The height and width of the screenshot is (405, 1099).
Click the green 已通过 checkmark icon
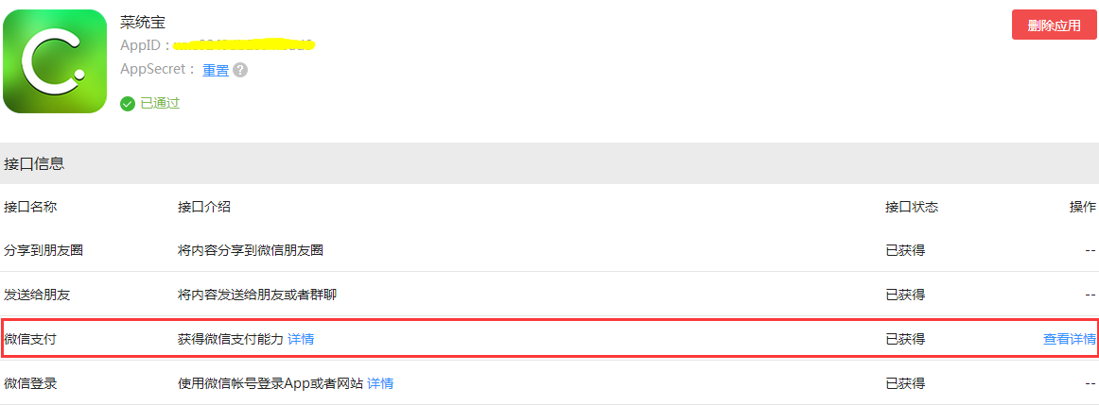pyautogui.click(x=127, y=104)
